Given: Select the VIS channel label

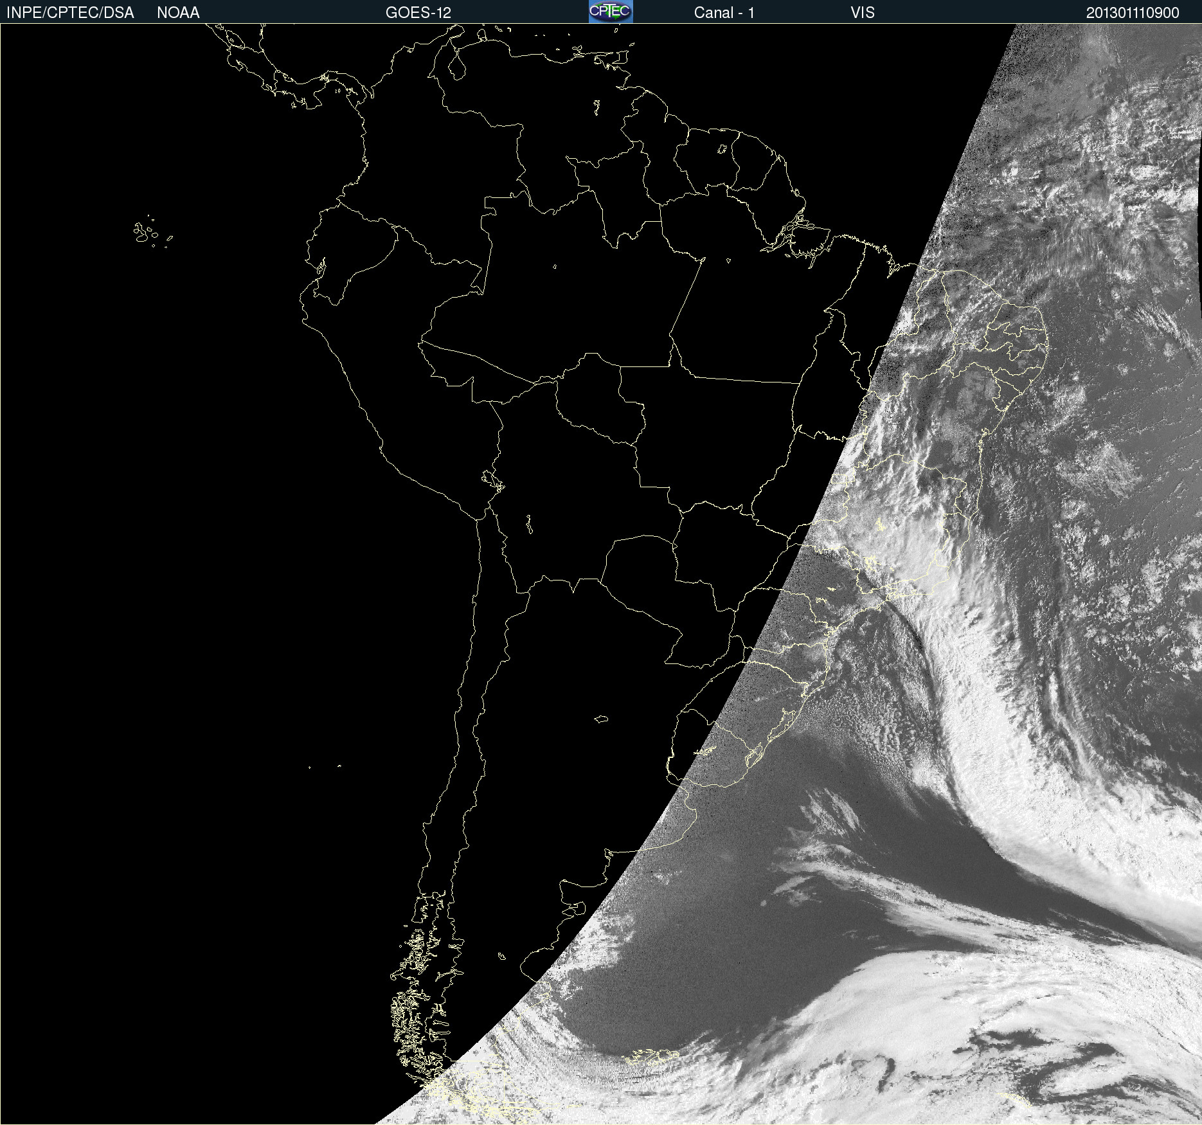Looking at the screenshot, I should [863, 13].
